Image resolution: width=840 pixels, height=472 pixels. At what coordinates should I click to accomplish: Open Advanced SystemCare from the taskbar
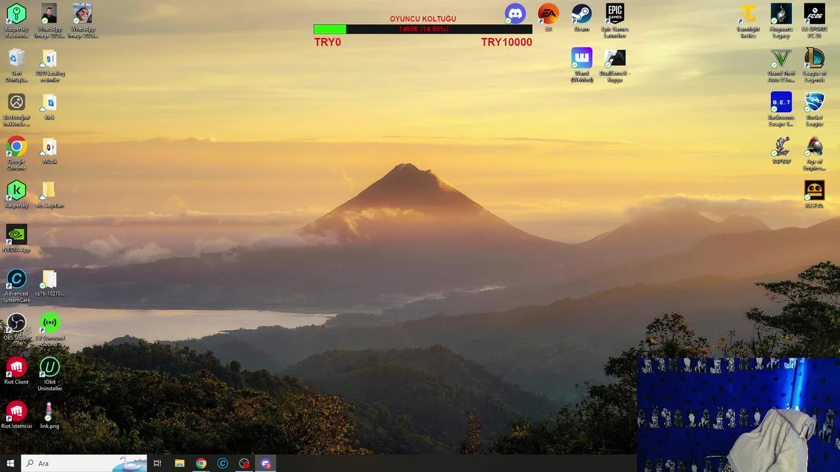222,463
